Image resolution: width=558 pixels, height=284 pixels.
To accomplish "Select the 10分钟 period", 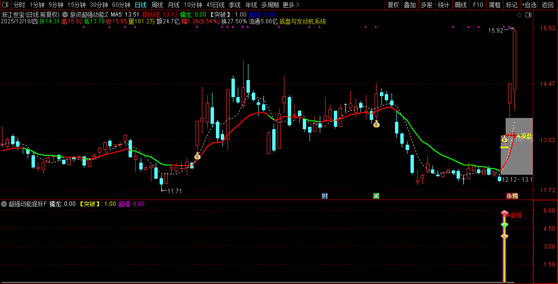I will tap(193, 5).
